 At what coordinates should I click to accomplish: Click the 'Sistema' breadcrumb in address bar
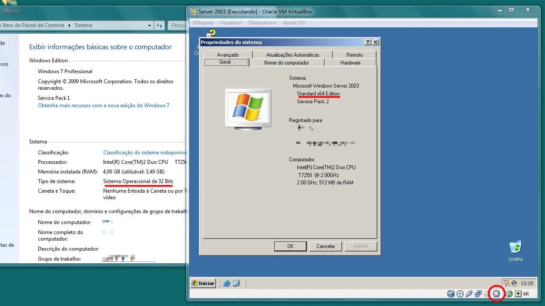83,25
